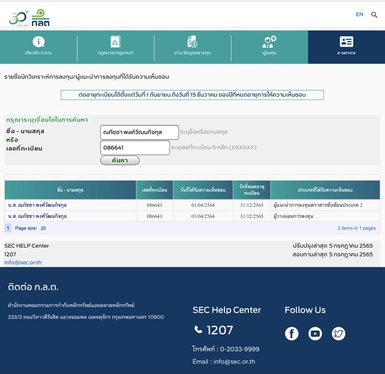Screen dimensions: 385x374
Task: Click the info icon for เกี่ยวกับ ก.ล.ต.
Action: click(x=38, y=42)
